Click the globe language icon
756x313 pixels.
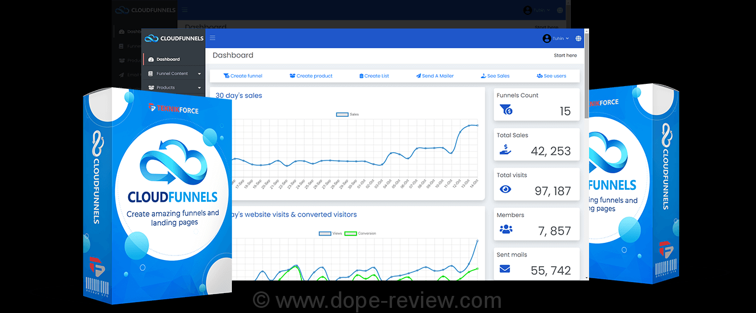point(578,39)
